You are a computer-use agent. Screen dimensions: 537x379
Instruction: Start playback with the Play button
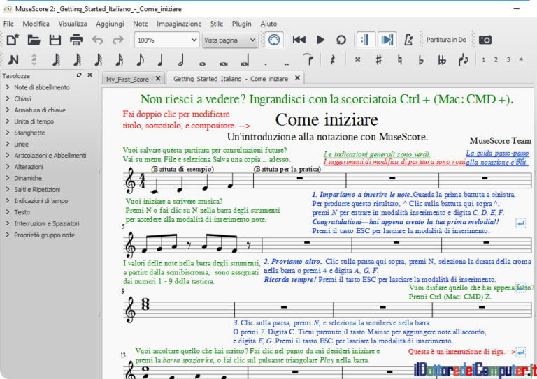pyautogui.click(x=320, y=40)
